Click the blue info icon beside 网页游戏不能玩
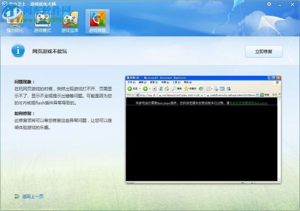The height and width of the screenshot is (211, 300). pyautogui.click(x=18, y=50)
